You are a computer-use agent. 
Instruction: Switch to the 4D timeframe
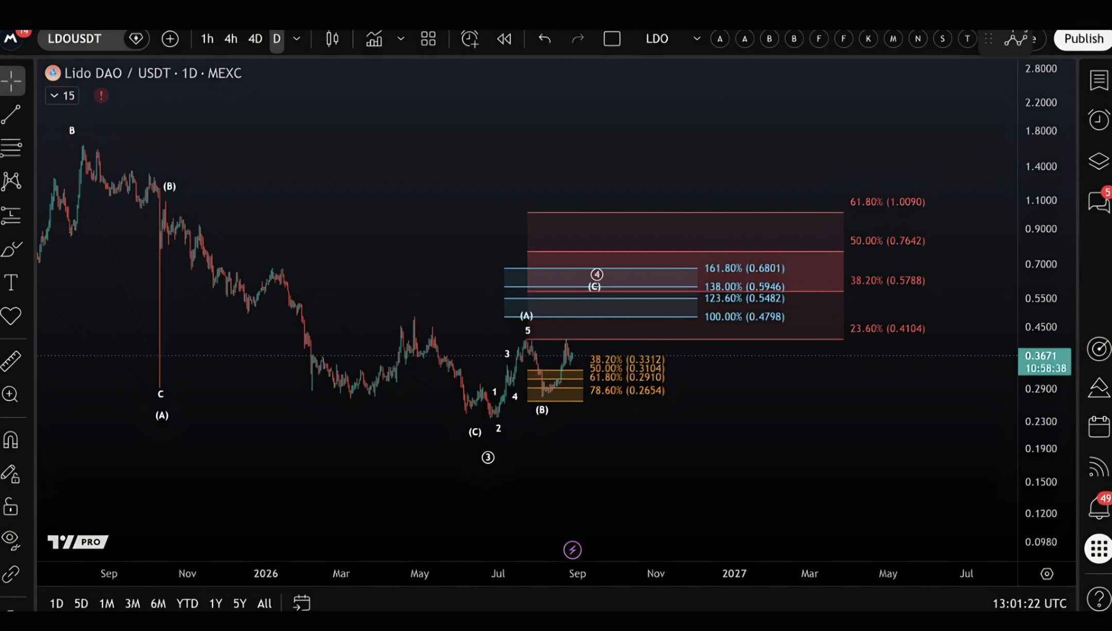pyautogui.click(x=255, y=39)
